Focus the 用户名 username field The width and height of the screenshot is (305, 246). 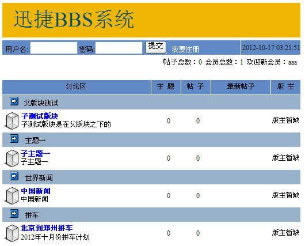pyautogui.click(x=54, y=48)
